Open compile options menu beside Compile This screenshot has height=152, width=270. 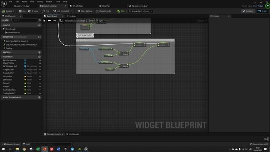14,11
